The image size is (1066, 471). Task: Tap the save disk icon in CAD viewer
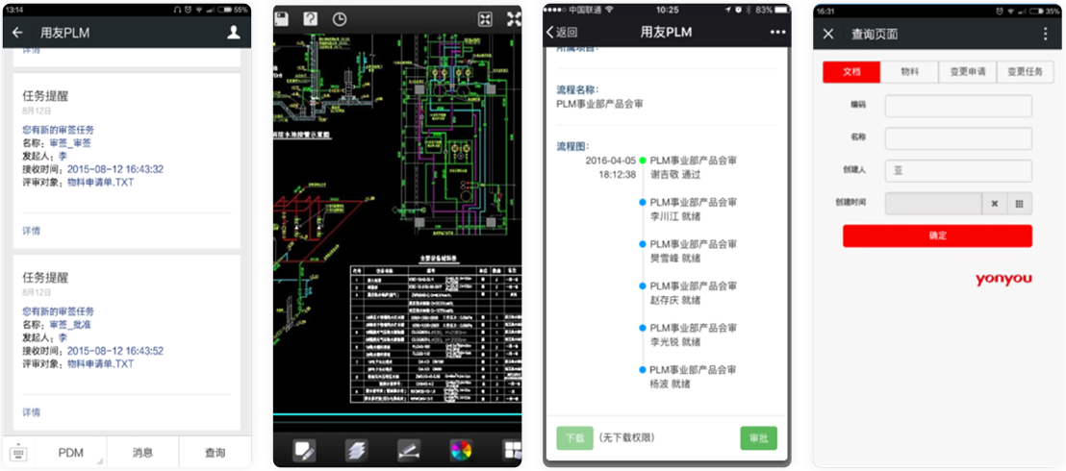point(282,19)
